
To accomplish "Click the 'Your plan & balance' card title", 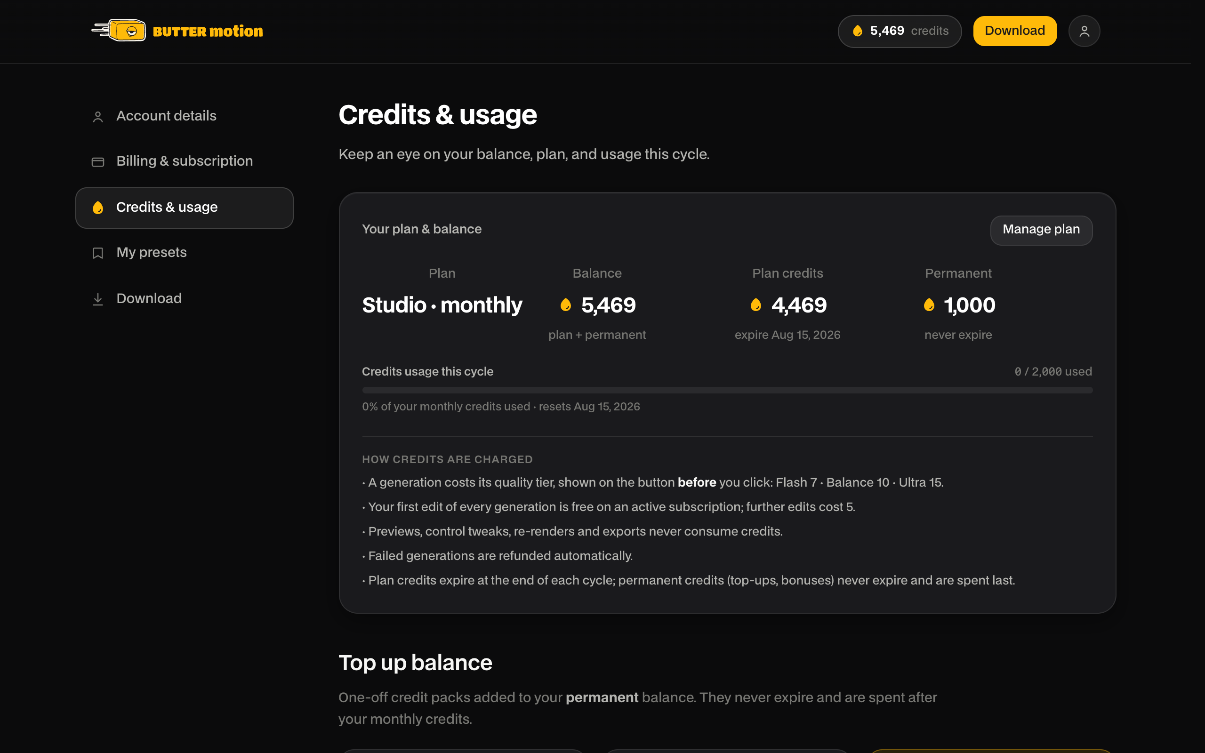I will [x=422, y=229].
